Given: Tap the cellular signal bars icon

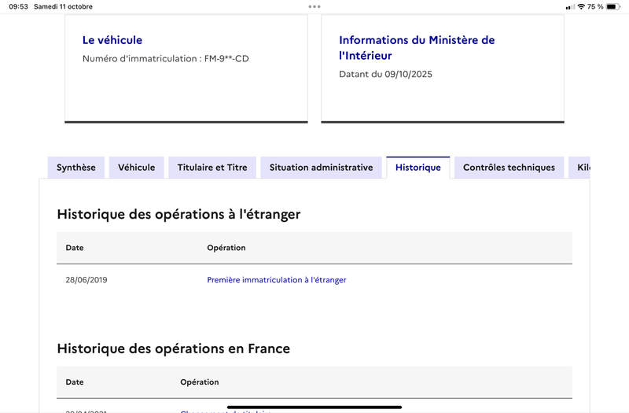Looking at the screenshot, I should (x=570, y=7).
